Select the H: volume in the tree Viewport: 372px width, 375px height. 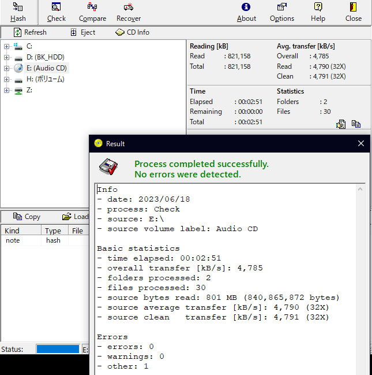[x=45, y=79]
